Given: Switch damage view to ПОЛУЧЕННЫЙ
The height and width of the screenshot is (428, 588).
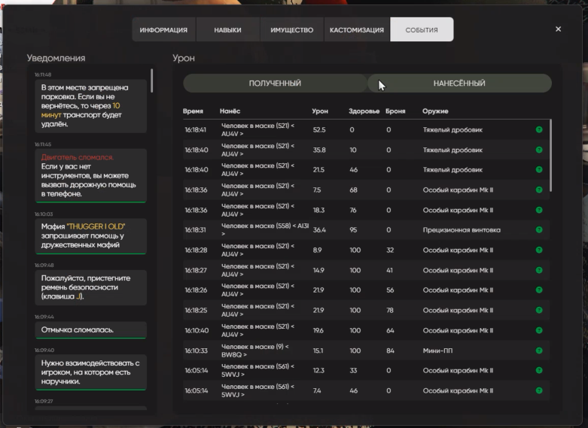Looking at the screenshot, I should click(x=275, y=83).
